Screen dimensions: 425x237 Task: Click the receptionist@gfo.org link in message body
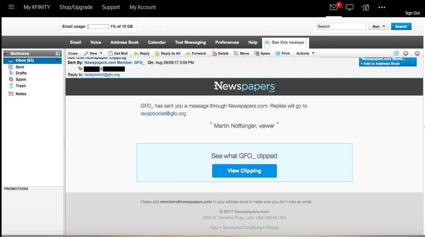[x=163, y=114]
